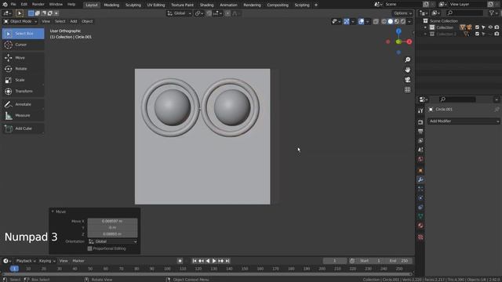Open Global transform orientation dropdown
The image size is (502, 282).
(179, 13)
